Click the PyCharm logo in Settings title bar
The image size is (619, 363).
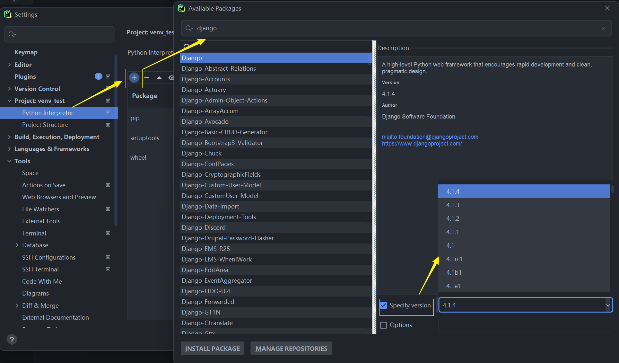tap(8, 14)
